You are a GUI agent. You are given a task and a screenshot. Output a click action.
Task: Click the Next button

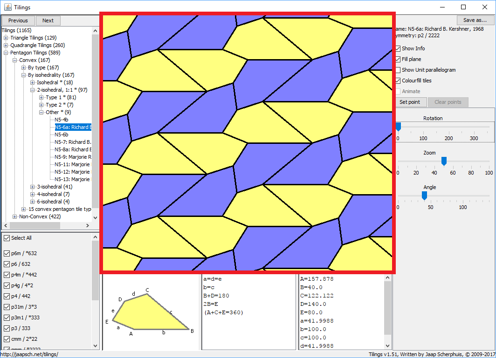coord(48,20)
